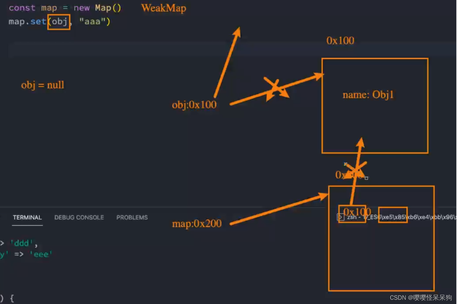Image resolution: width=457 pixels, height=304 pixels.
Task: Click the WeakMap annotation label
Action: (x=164, y=8)
